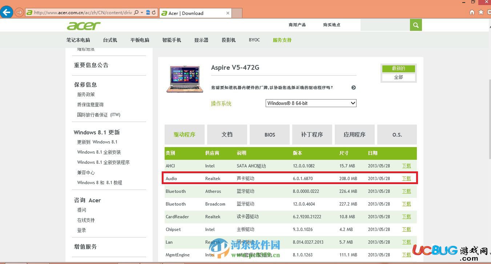This screenshot has height=264, width=491.
Task: Download the AHCI Intel SATA driver
Action: [x=406, y=166]
